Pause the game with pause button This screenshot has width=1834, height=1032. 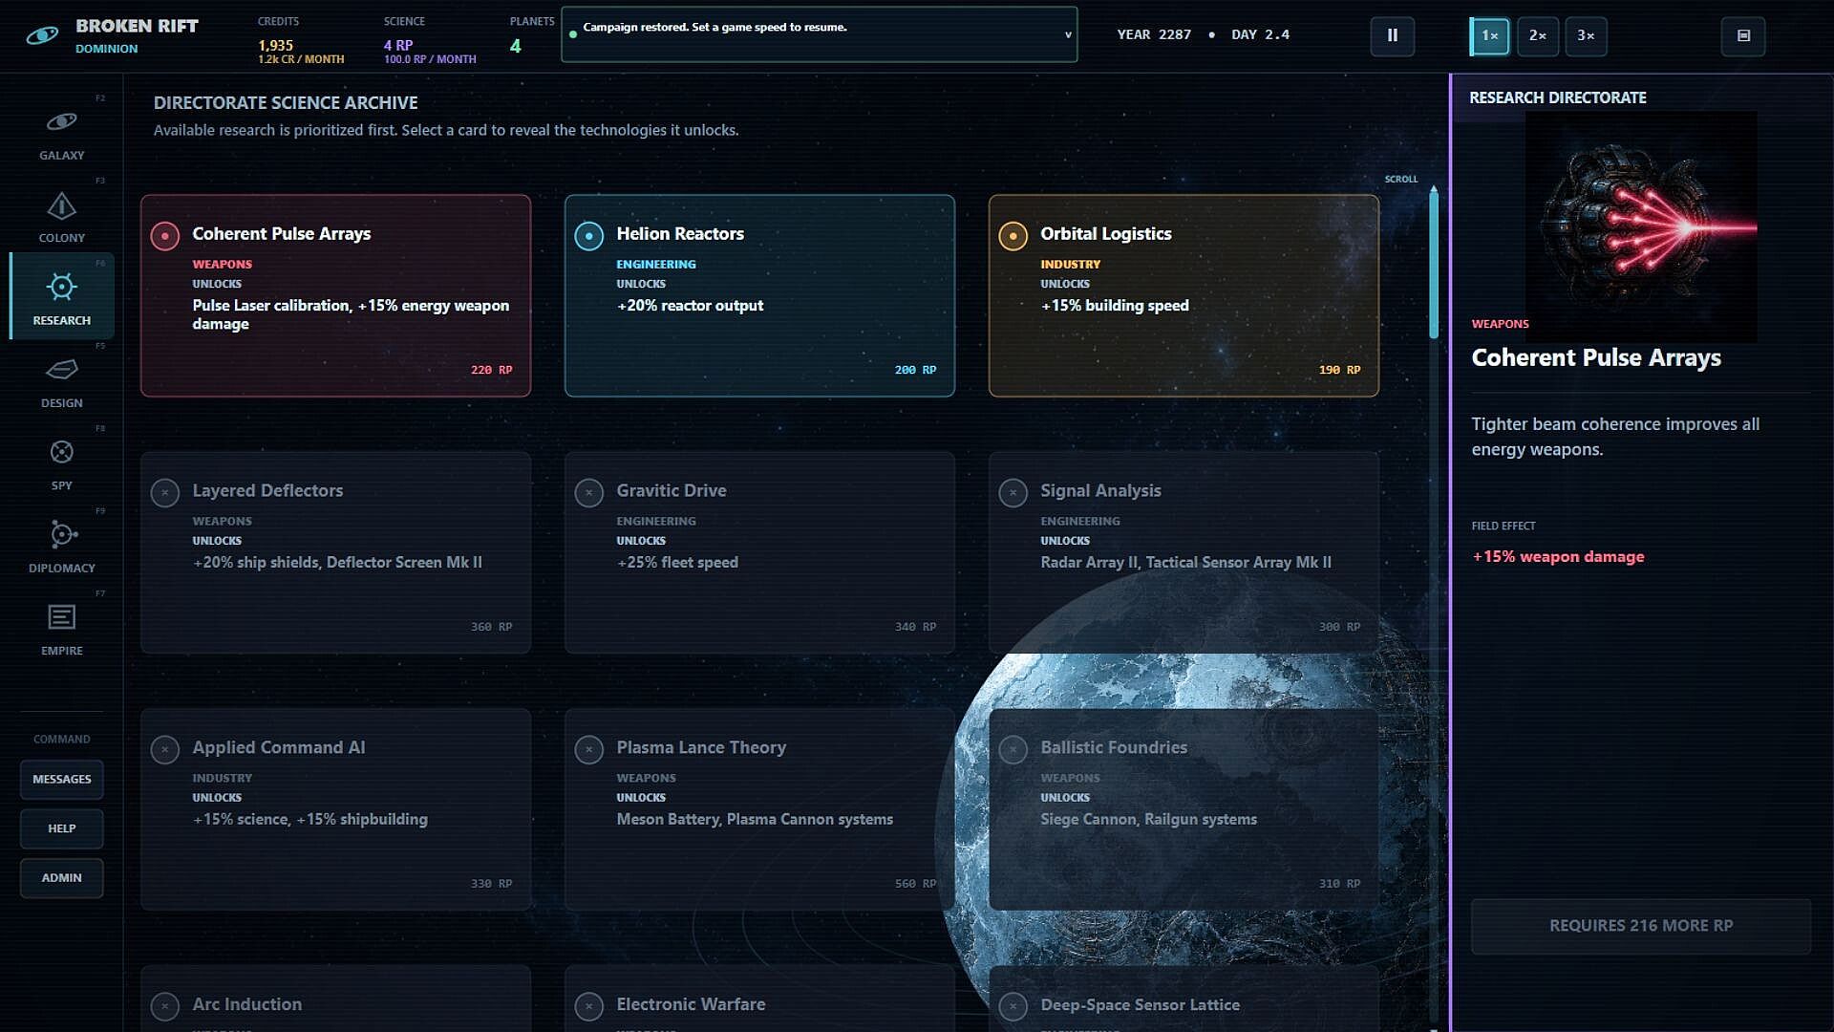click(1392, 35)
